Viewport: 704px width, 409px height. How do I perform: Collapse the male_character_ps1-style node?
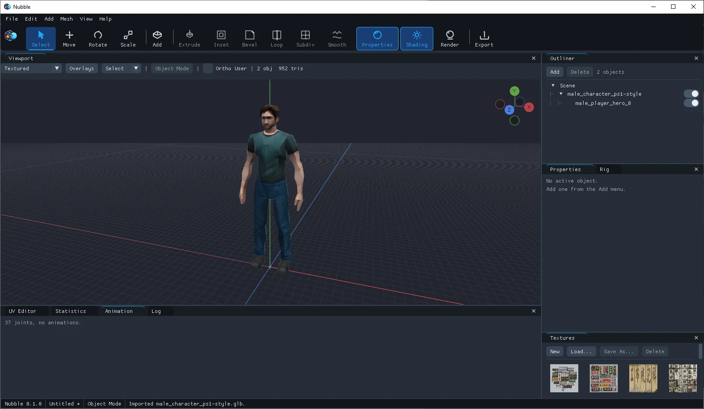tap(561, 94)
